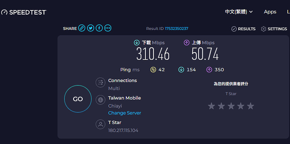Viewport: 290px width, 144px height.
Task: Click the settings gear icon
Action: 263,29
